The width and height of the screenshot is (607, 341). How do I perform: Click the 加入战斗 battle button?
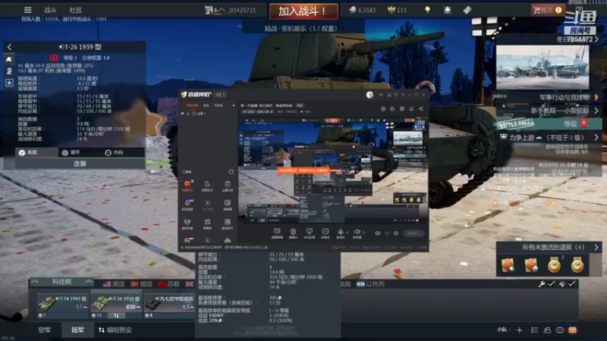click(303, 11)
